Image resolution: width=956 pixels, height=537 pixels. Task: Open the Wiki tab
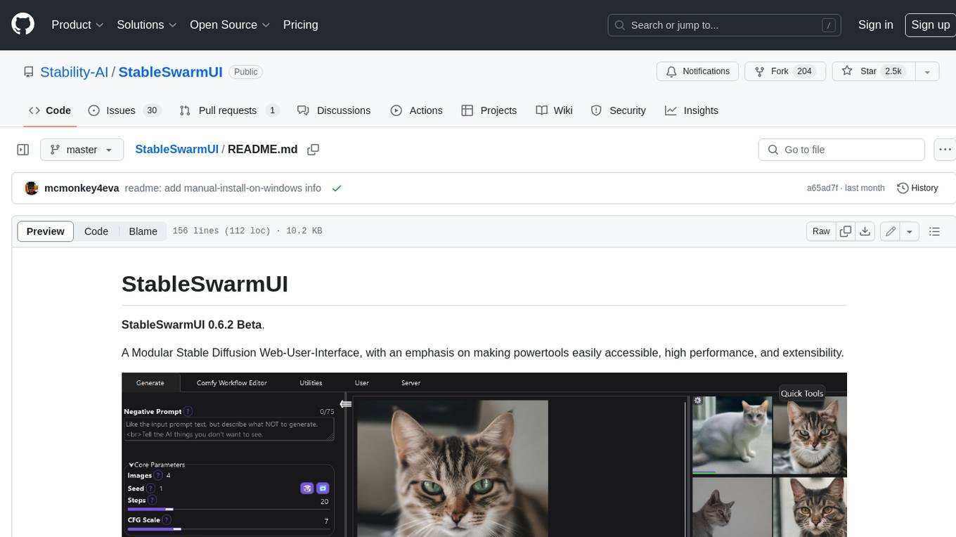[x=554, y=110]
